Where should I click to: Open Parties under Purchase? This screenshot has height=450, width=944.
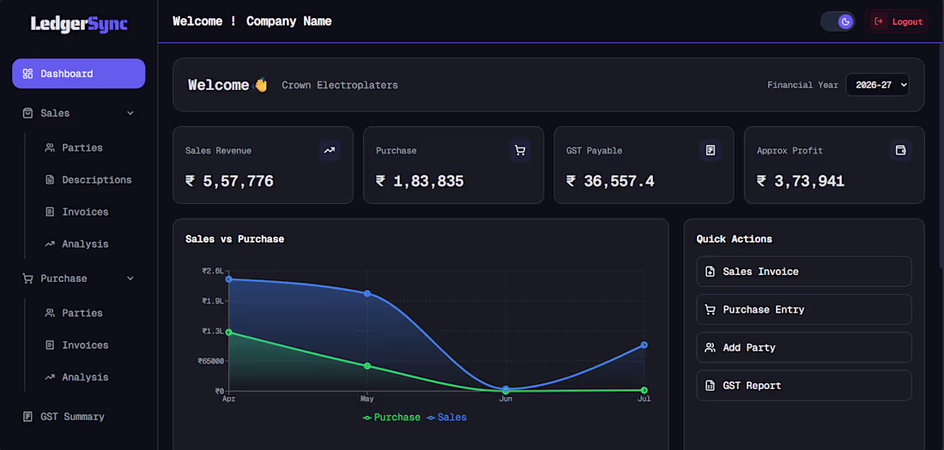coord(82,313)
